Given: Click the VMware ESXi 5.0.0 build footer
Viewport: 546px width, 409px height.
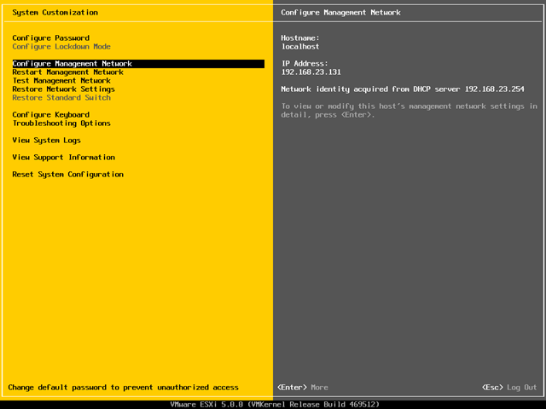Looking at the screenshot, I should point(275,405).
